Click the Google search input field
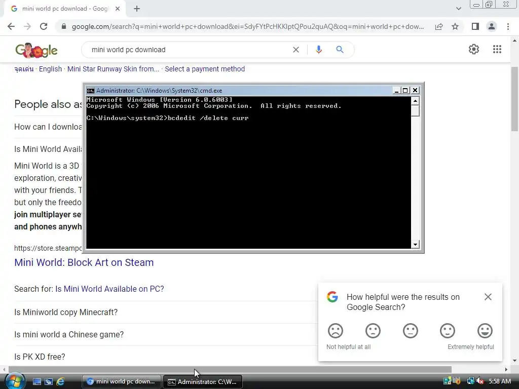This screenshot has width=519, height=389. (189, 50)
